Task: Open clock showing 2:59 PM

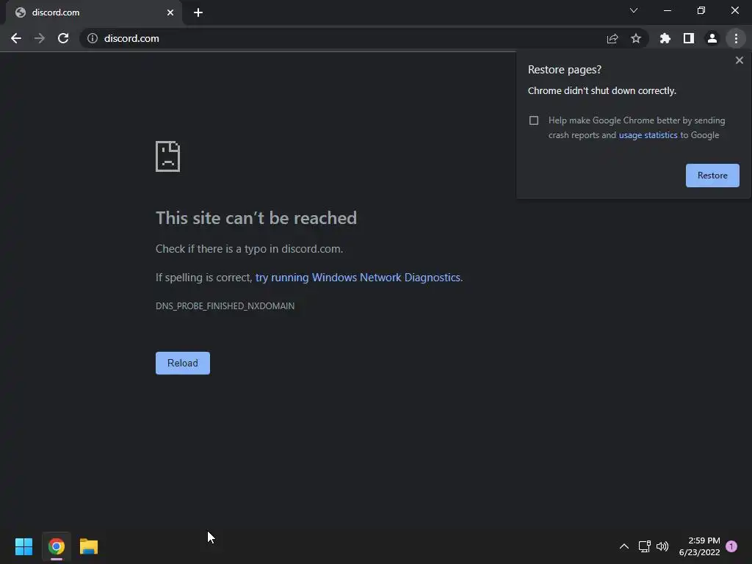Action: click(x=699, y=546)
